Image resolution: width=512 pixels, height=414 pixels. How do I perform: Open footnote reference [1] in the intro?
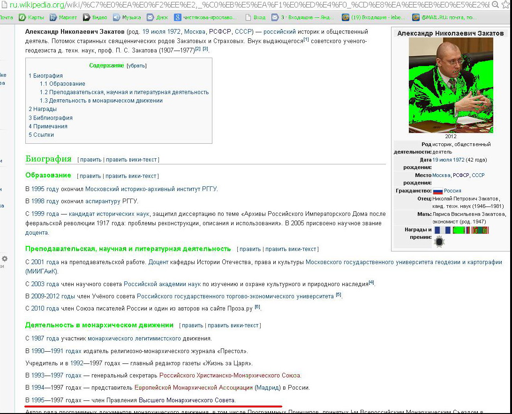(x=306, y=39)
